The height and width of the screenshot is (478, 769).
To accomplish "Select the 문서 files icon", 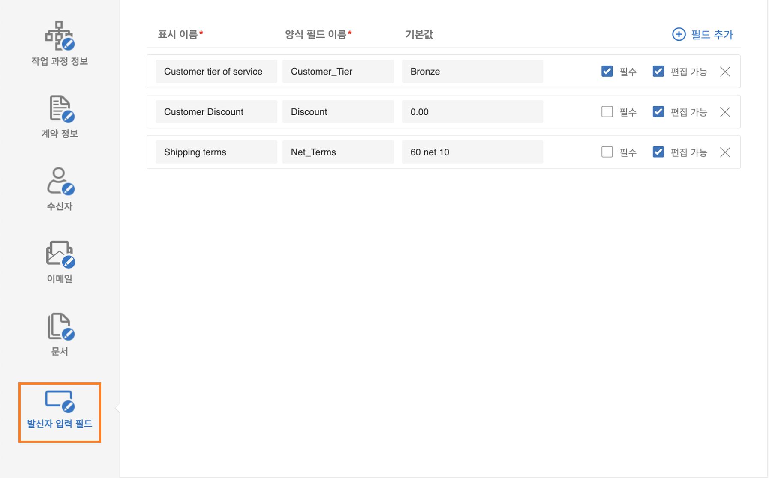I will click(61, 327).
